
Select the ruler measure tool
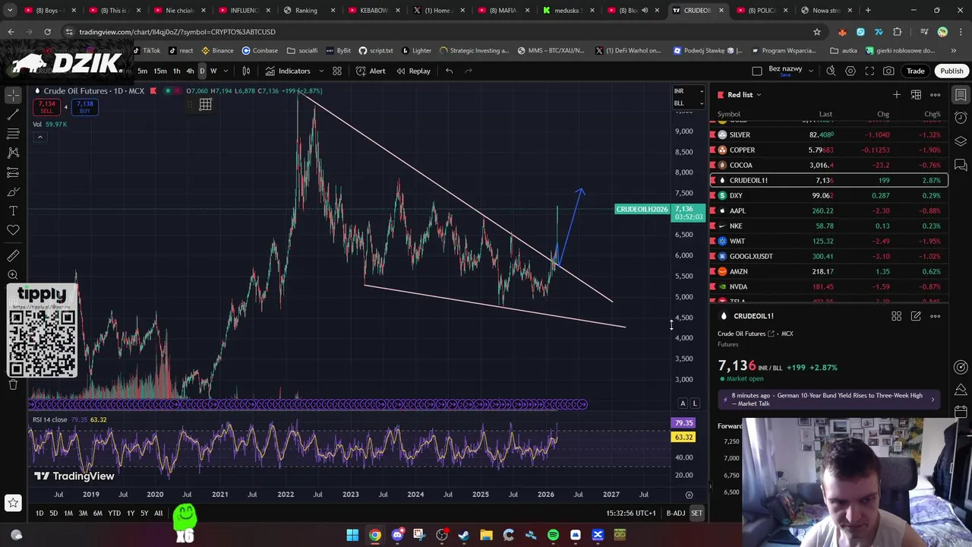coord(13,256)
